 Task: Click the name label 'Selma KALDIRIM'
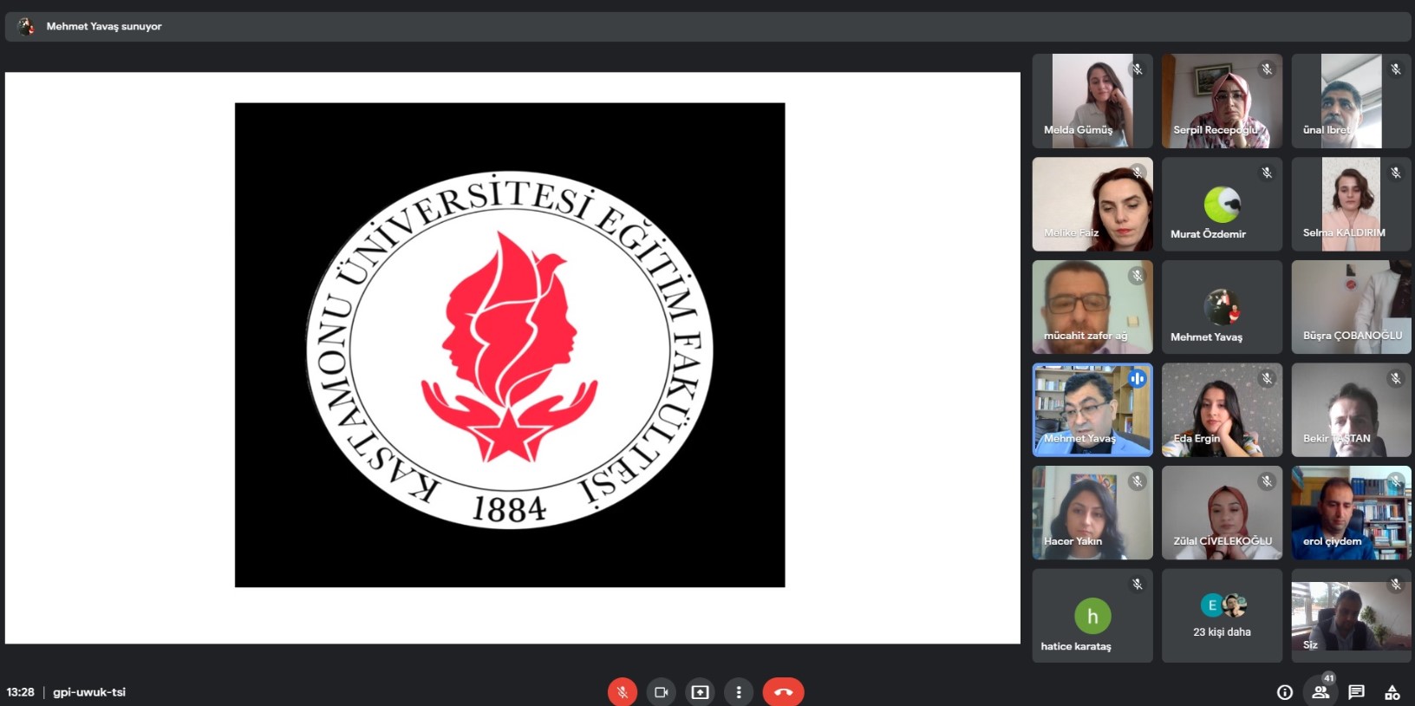pyautogui.click(x=1344, y=232)
